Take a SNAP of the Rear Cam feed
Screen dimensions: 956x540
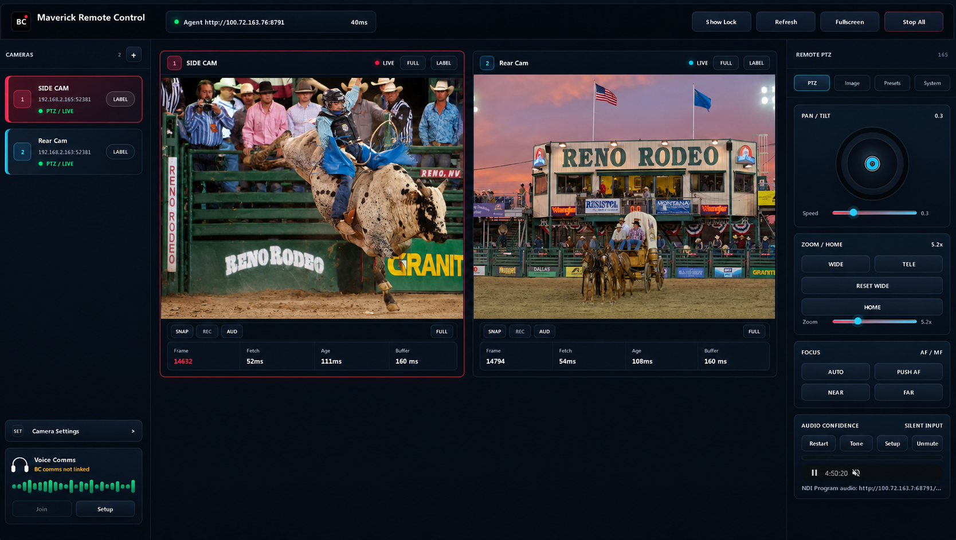[495, 332]
